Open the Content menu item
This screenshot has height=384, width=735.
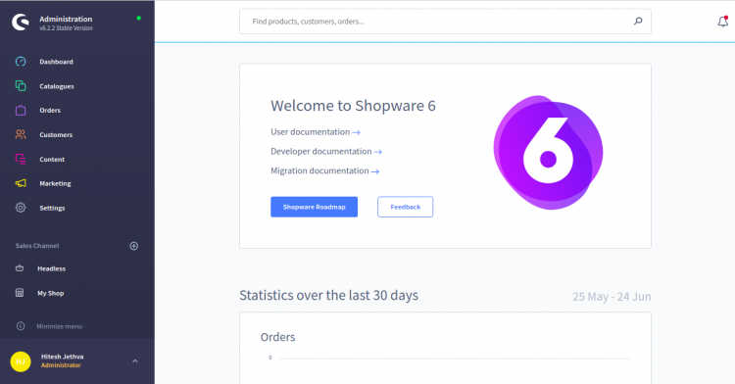pos(52,160)
